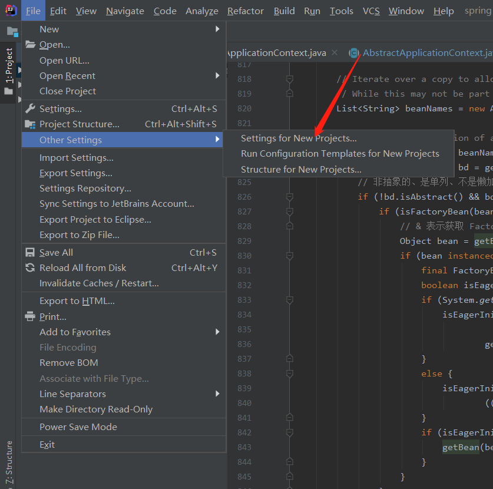Click the Project Structure icon
The width and height of the screenshot is (493, 489).
[x=30, y=124]
